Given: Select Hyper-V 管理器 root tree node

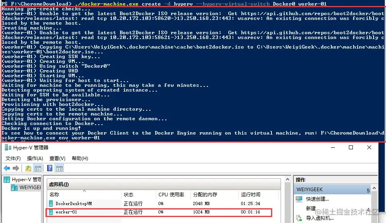Looking at the screenshot, I should pyautogui.click(x=26, y=180).
